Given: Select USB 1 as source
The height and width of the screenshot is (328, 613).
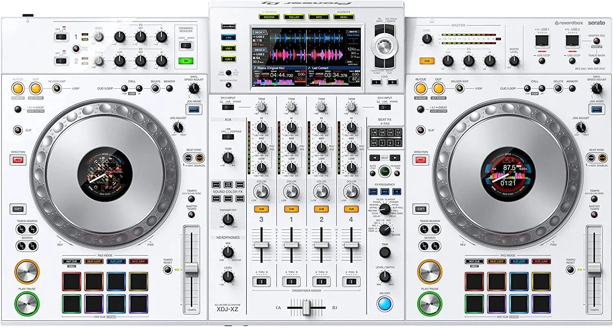Looking at the screenshot, I should [x=228, y=49].
